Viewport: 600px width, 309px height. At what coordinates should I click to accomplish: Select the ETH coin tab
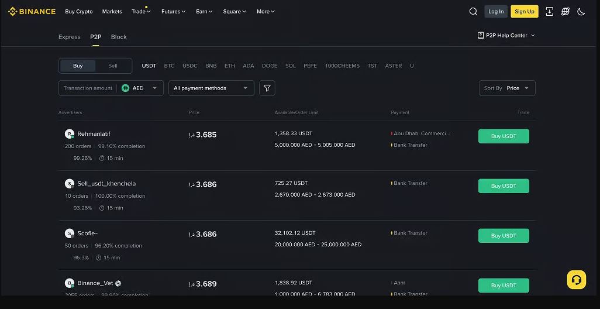pyautogui.click(x=230, y=66)
